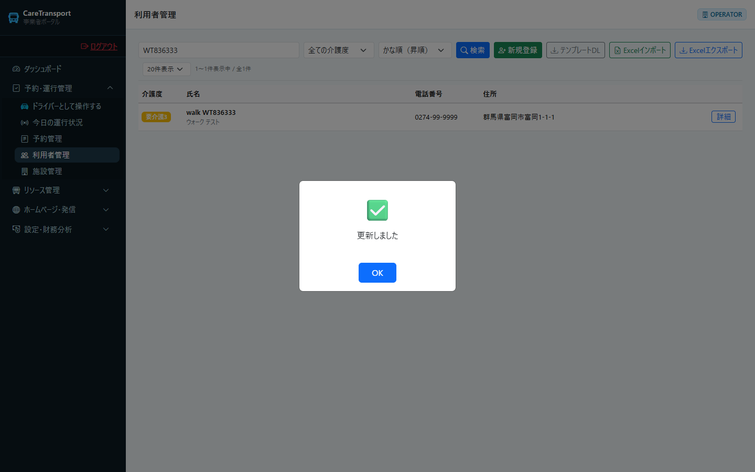This screenshot has height=472, width=755.
Task: Open the かな順（昇順） sort dropdown
Action: tap(415, 50)
